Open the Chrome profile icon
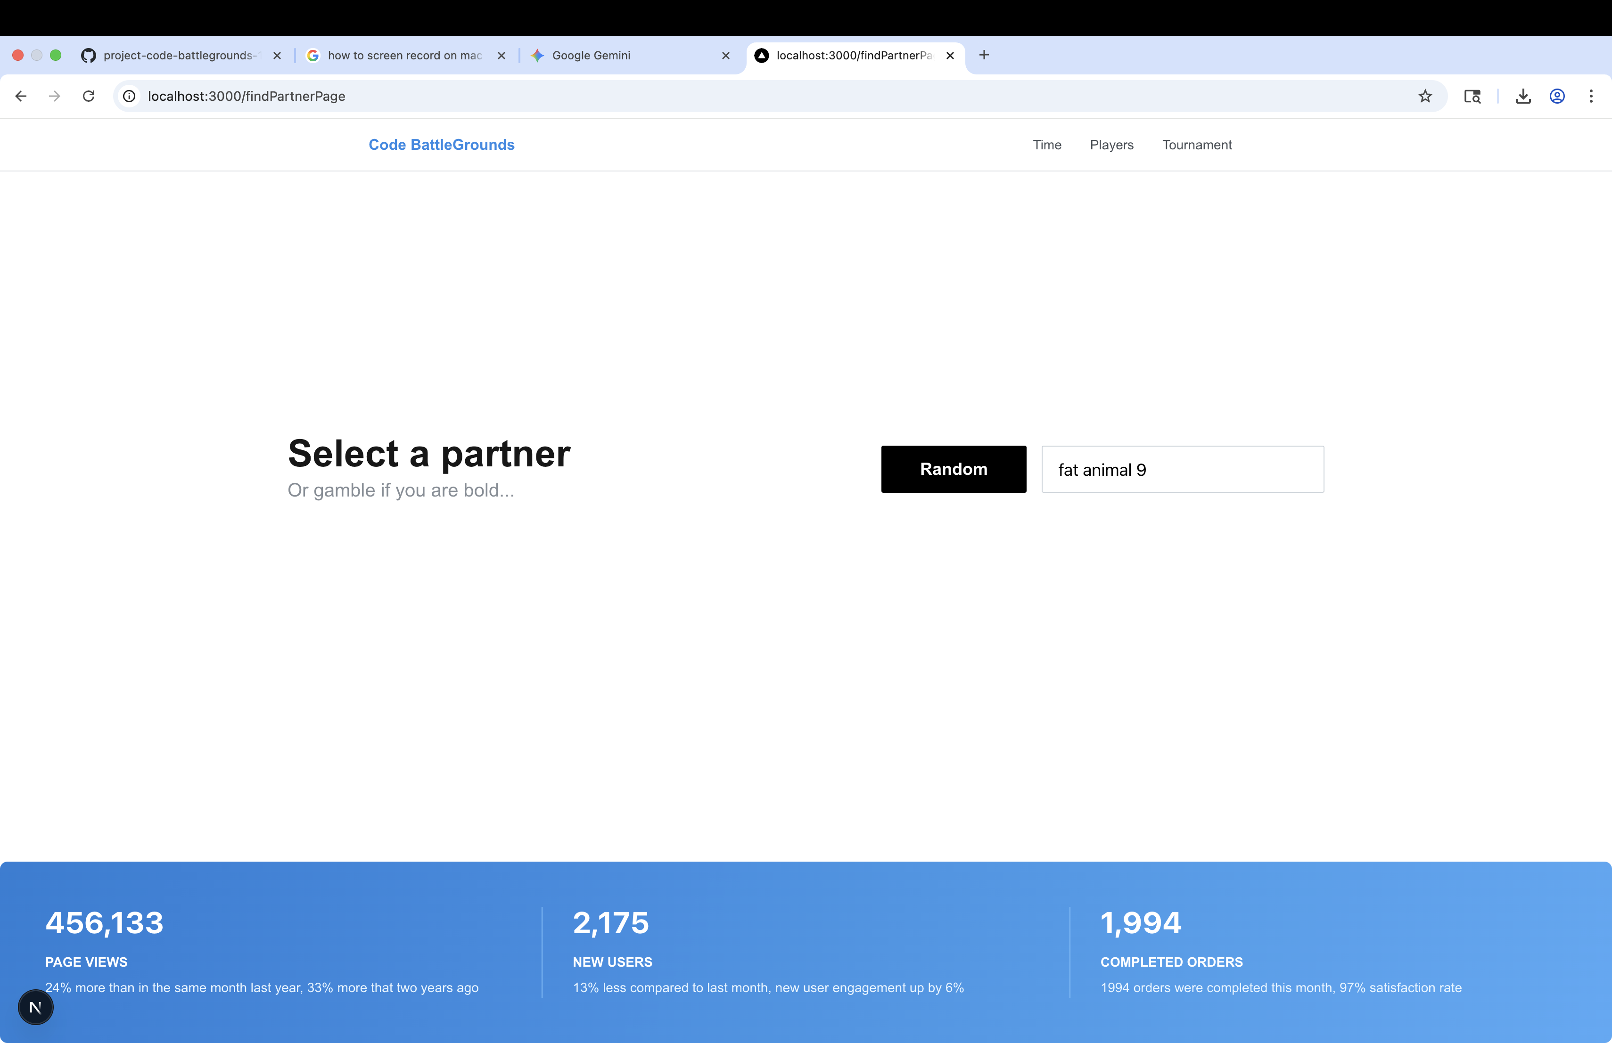The width and height of the screenshot is (1612, 1043). tap(1557, 96)
